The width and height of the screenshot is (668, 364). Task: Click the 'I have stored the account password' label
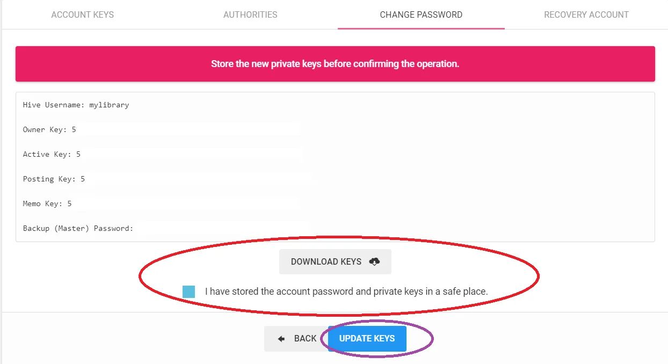click(x=346, y=292)
